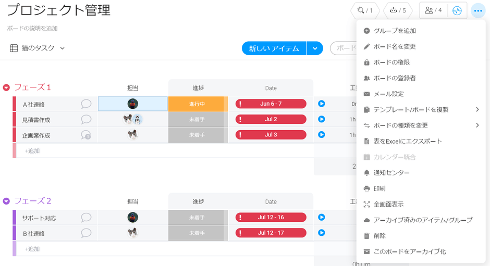Image resolution: width=490 pixels, height=266 pixels.
Task: Open comment bubble for サポート対応
Action: click(x=86, y=218)
